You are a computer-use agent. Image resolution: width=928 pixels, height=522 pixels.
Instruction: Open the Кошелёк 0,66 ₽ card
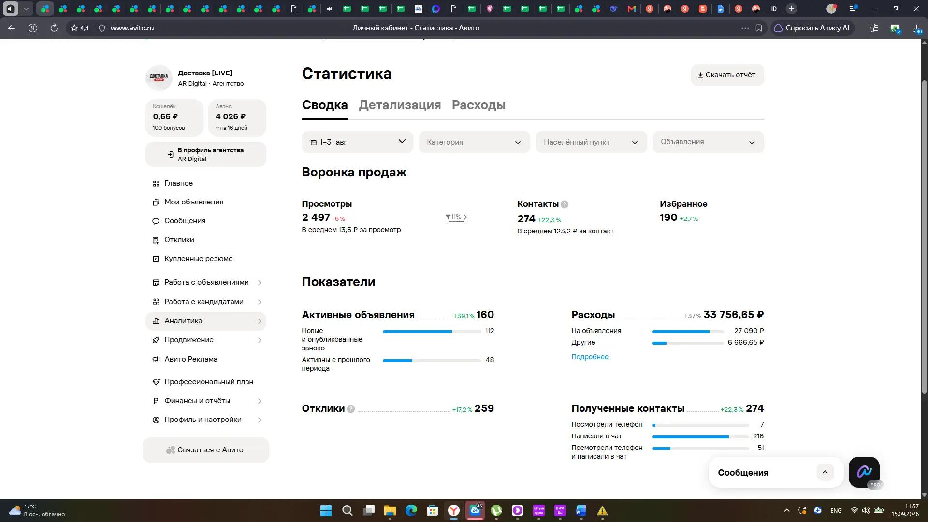[x=174, y=117]
